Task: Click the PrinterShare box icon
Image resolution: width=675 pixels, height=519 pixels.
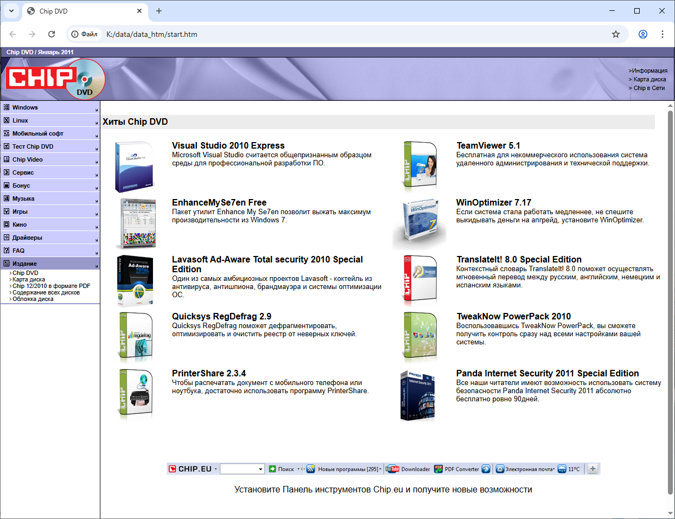Action: (x=136, y=394)
